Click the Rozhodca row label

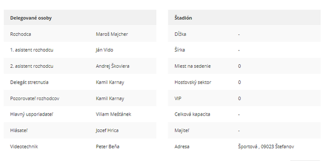point(21,34)
